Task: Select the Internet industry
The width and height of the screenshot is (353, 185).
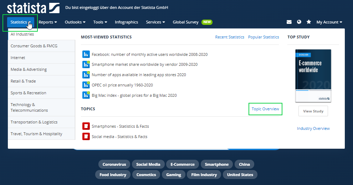Action: (x=41, y=58)
